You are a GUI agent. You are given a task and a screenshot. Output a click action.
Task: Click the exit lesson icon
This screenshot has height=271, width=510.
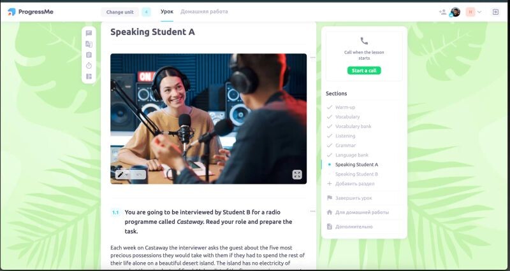(x=495, y=12)
